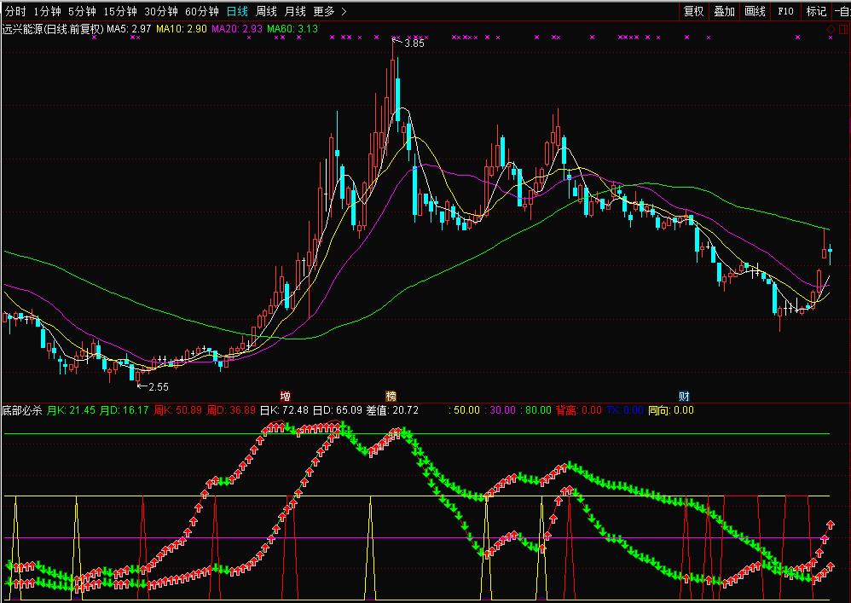Toggle the 叠加 overlay option
The height and width of the screenshot is (603, 851).
click(x=724, y=11)
